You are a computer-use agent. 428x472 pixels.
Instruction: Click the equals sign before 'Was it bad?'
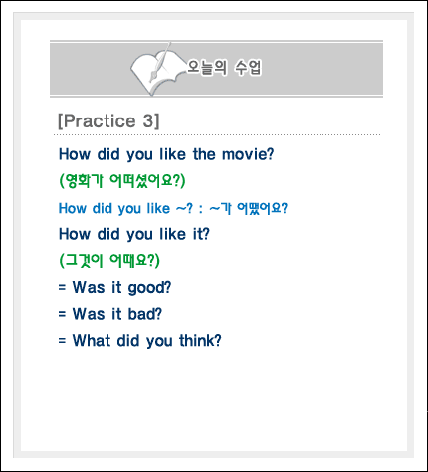[62, 314]
